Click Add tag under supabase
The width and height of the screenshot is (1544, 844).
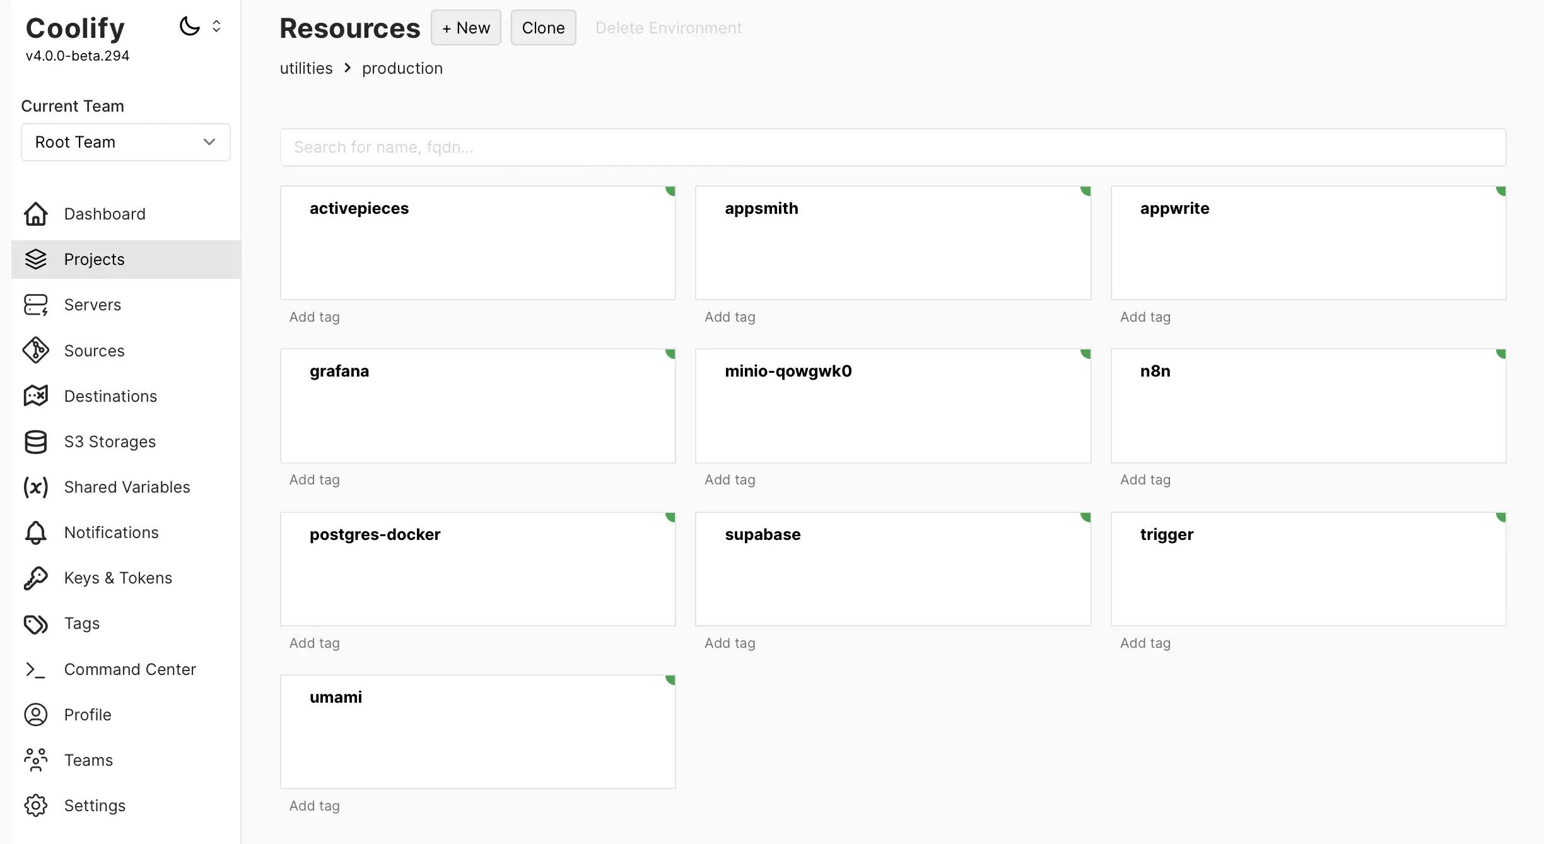tap(730, 643)
